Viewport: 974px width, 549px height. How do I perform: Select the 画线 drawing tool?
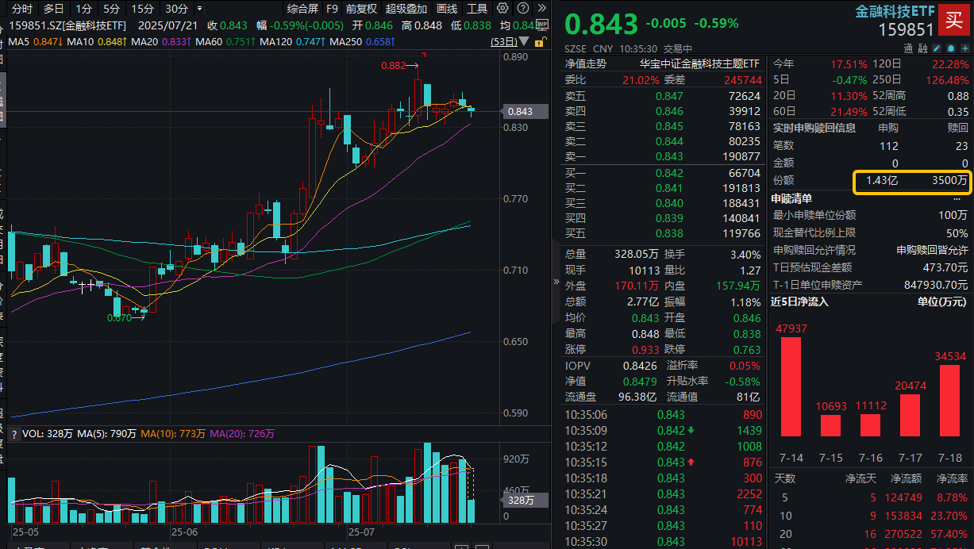pos(445,9)
